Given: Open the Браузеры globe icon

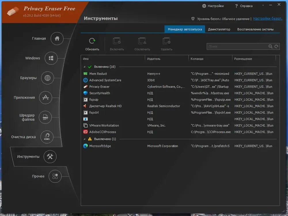Looking at the screenshot, I should 48,78.
